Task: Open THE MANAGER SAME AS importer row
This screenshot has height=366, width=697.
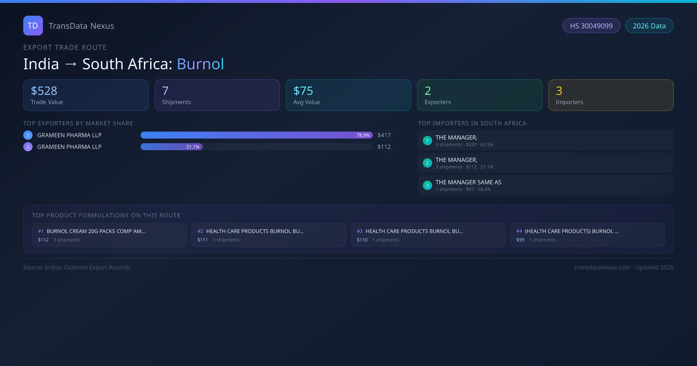Action: pos(545,185)
